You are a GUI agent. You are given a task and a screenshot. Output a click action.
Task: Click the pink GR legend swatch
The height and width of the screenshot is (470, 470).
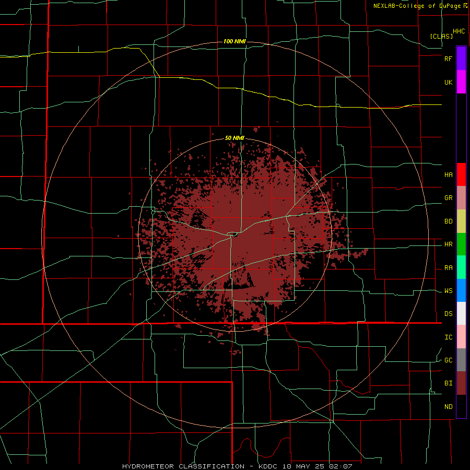pyautogui.click(x=461, y=198)
